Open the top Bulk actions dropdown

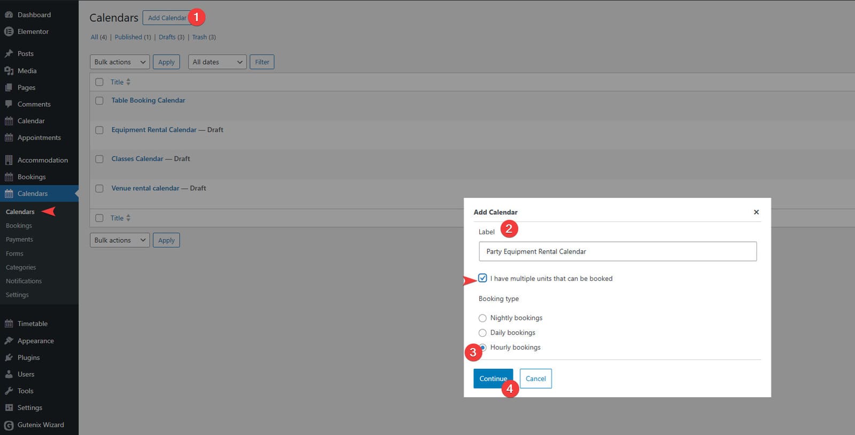click(x=120, y=62)
